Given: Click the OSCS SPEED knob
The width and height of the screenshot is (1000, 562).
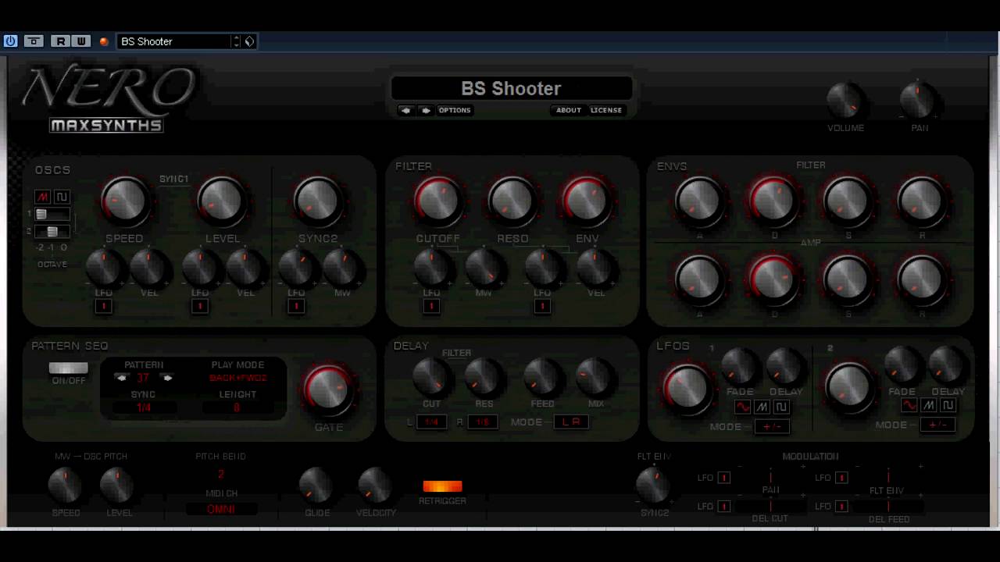Looking at the screenshot, I should [x=124, y=201].
